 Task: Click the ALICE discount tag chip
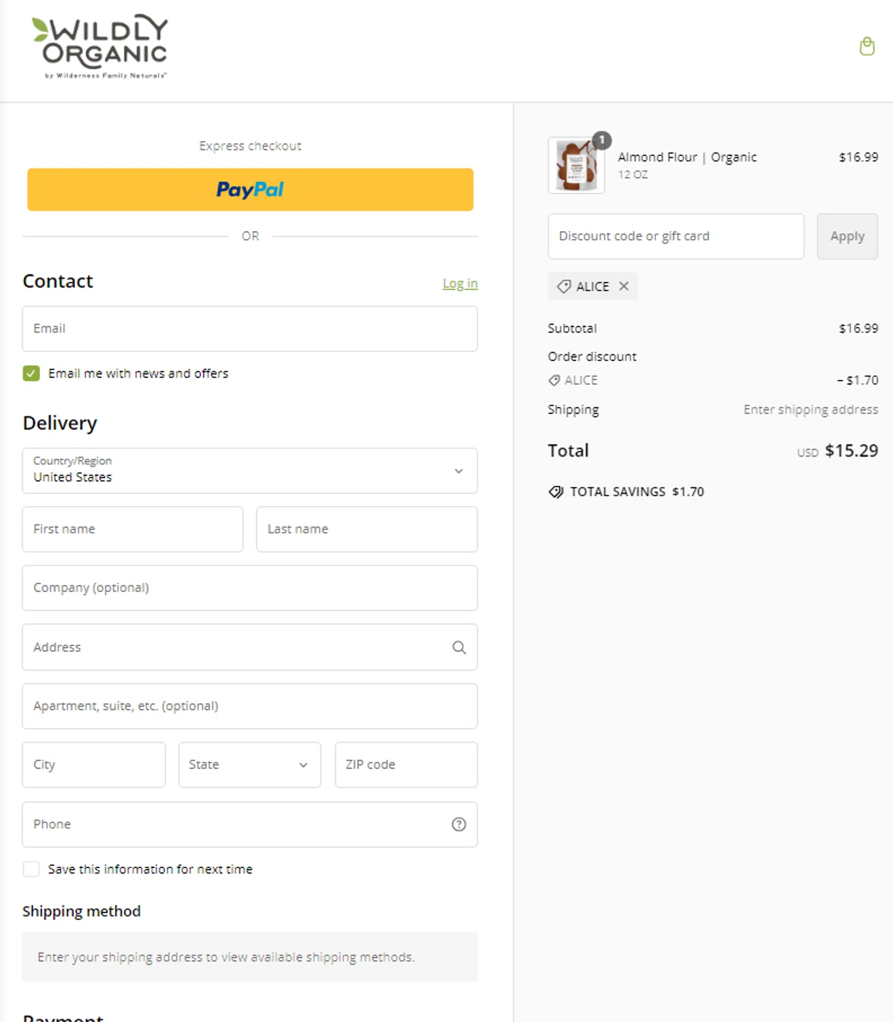[x=584, y=286]
